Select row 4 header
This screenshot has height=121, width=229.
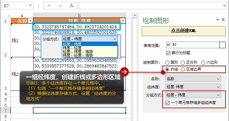point(6,94)
